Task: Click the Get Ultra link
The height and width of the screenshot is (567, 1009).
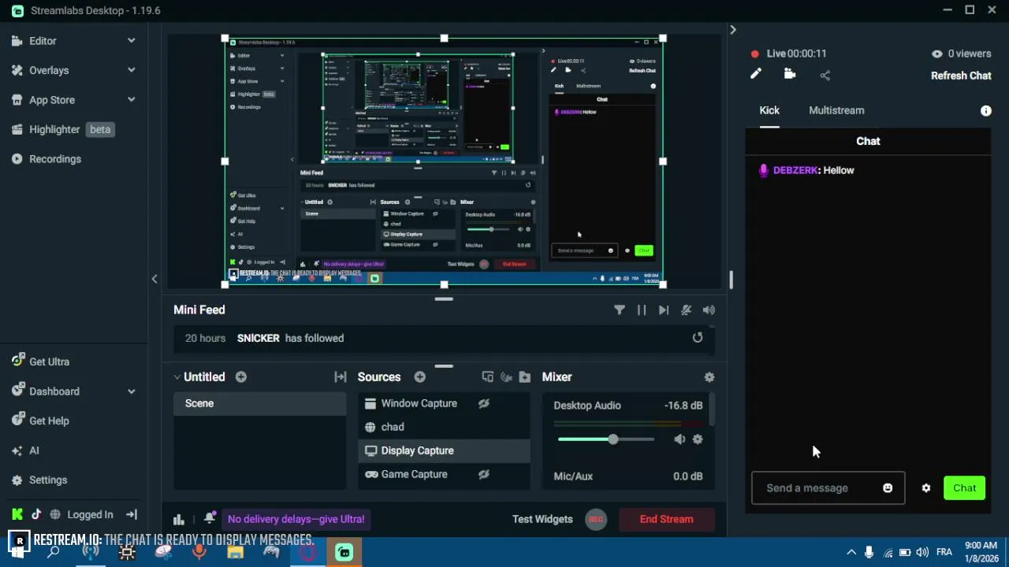Action: point(49,361)
